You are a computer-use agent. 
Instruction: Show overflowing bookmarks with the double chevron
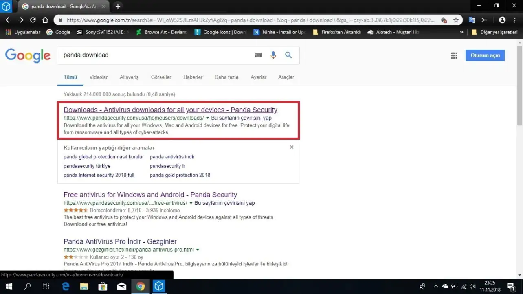(x=461, y=32)
